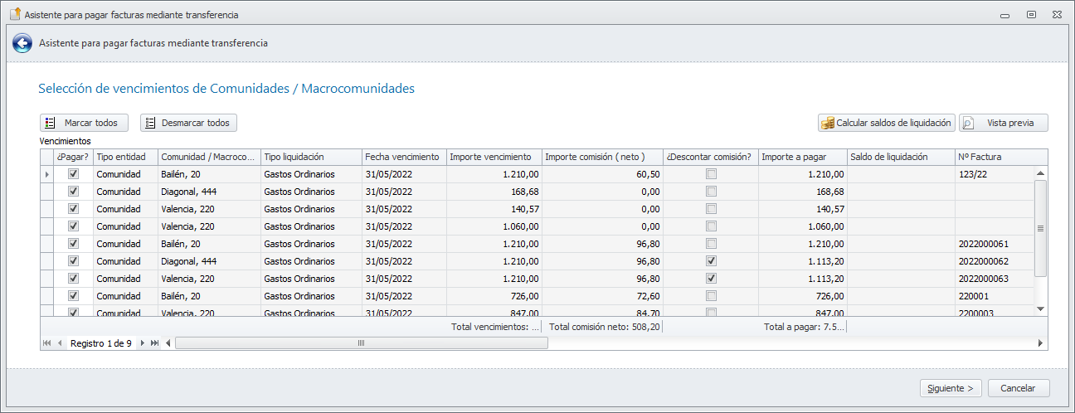1075x413 pixels.
Task: Click the horizontal scrollbar thumb
Action: [x=361, y=343]
